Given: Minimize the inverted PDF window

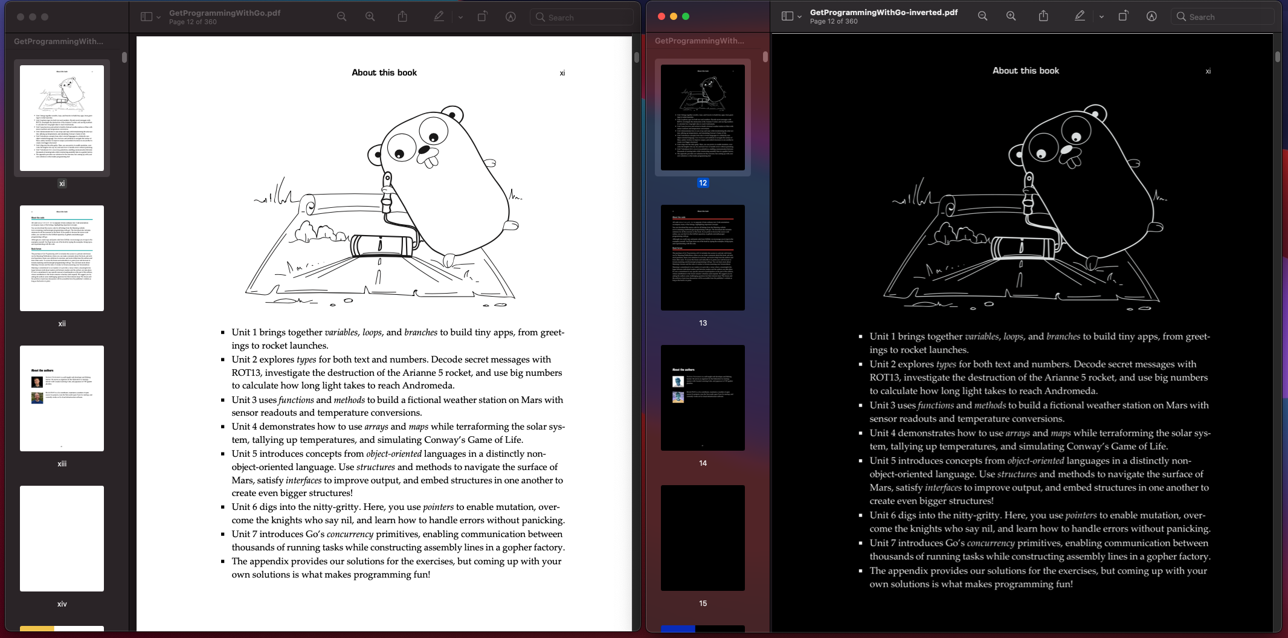Looking at the screenshot, I should [674, 16].
